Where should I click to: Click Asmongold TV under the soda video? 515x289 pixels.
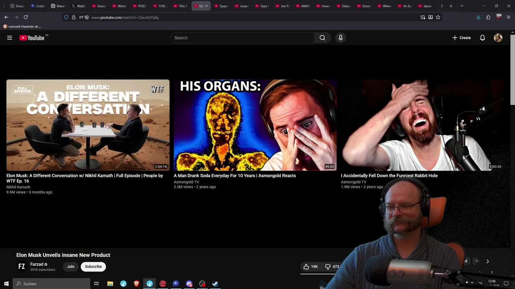coord(186,182)
